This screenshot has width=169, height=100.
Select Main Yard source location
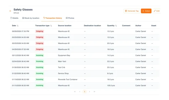[x=62, y=61]
